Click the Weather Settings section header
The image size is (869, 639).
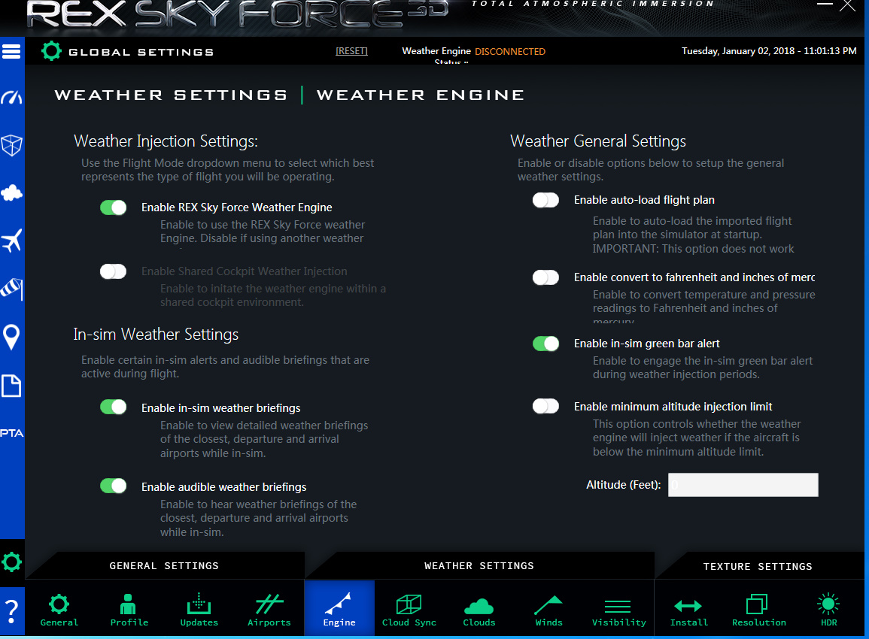pos(479,566)
